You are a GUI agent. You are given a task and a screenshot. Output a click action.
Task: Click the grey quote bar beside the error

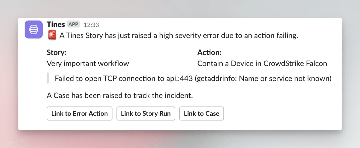pyautogui.click(x=48, y=78)
